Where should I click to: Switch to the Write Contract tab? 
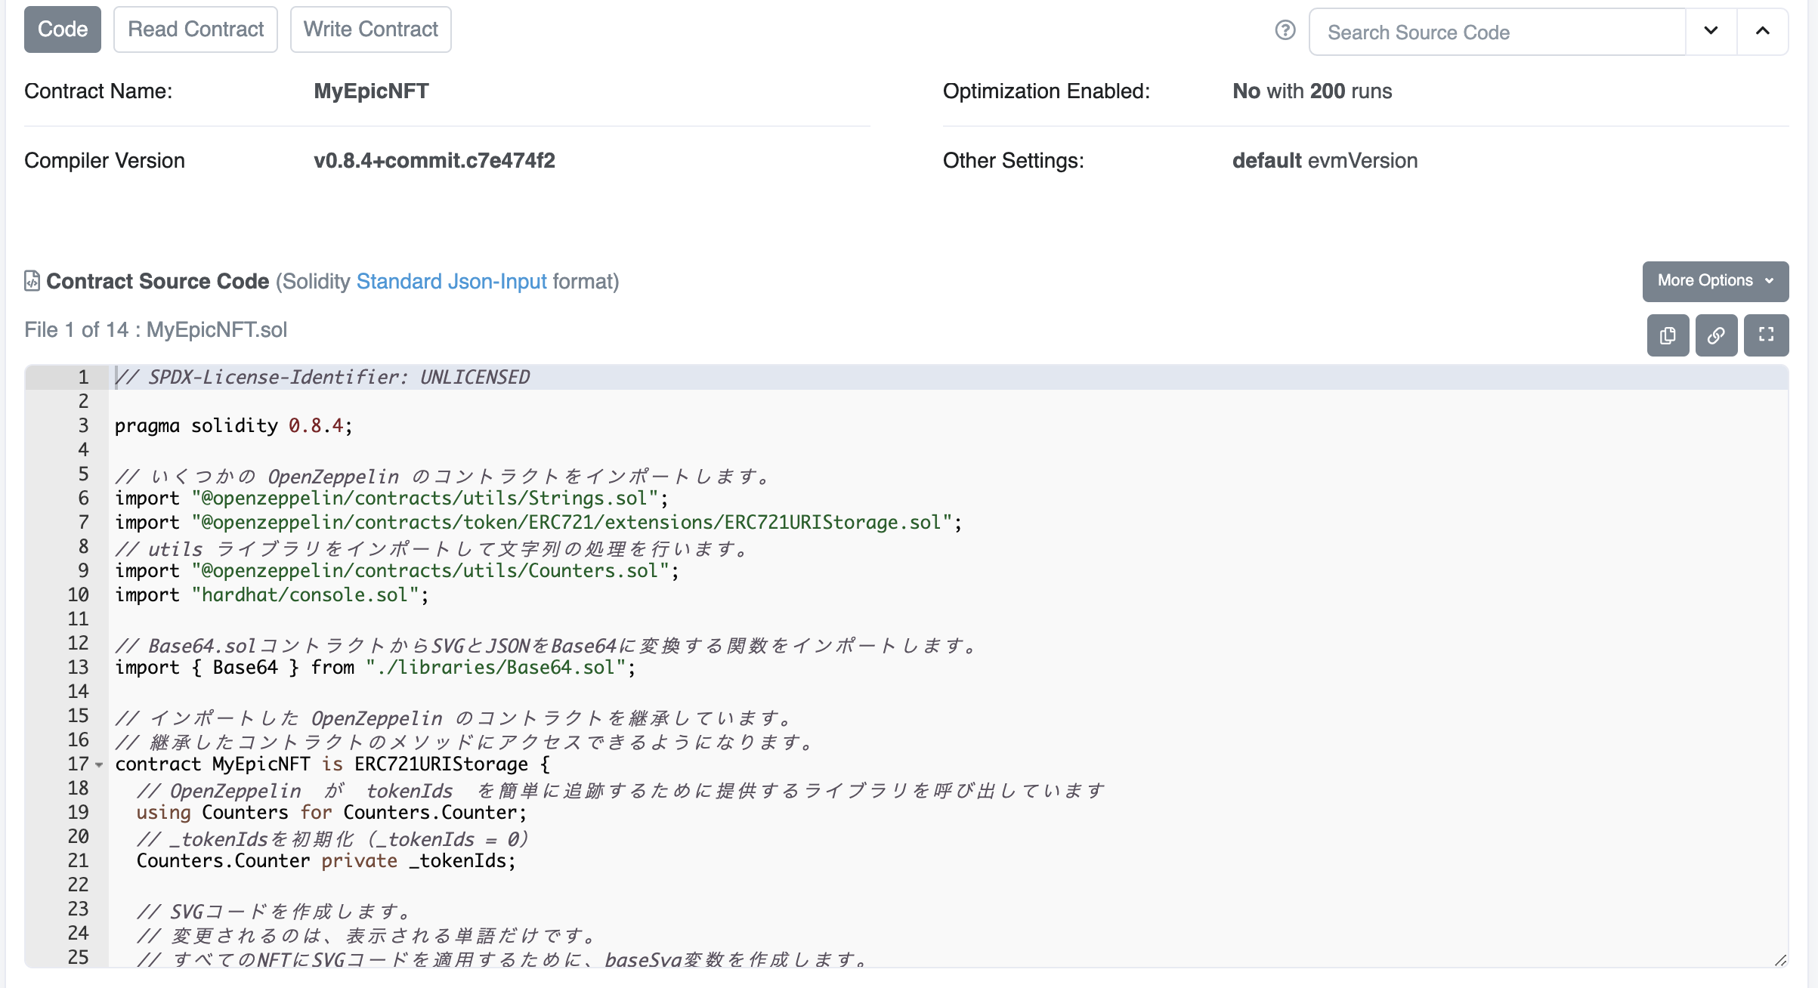370,29
